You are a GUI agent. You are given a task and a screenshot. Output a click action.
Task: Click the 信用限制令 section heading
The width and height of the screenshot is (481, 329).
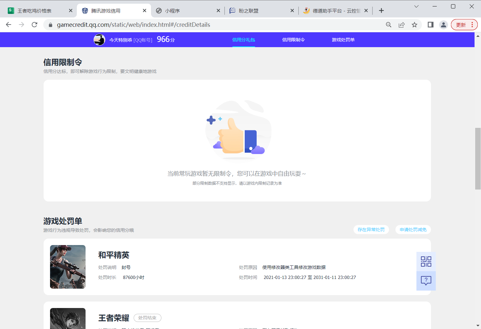(63, 62)
